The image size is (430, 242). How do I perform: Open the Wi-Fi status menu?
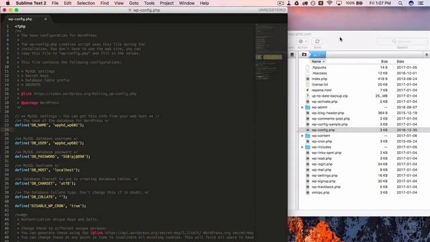330,3
